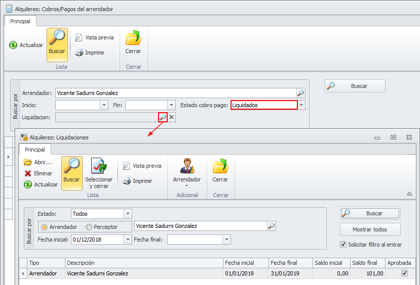Screen dimensions: 420x285
Task: Click the Aprobada column header
Action: (400, 263)
